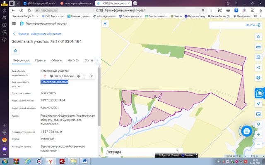Open the browser extensions puzzle icon

pyautogui.click(x=253, y=10)
